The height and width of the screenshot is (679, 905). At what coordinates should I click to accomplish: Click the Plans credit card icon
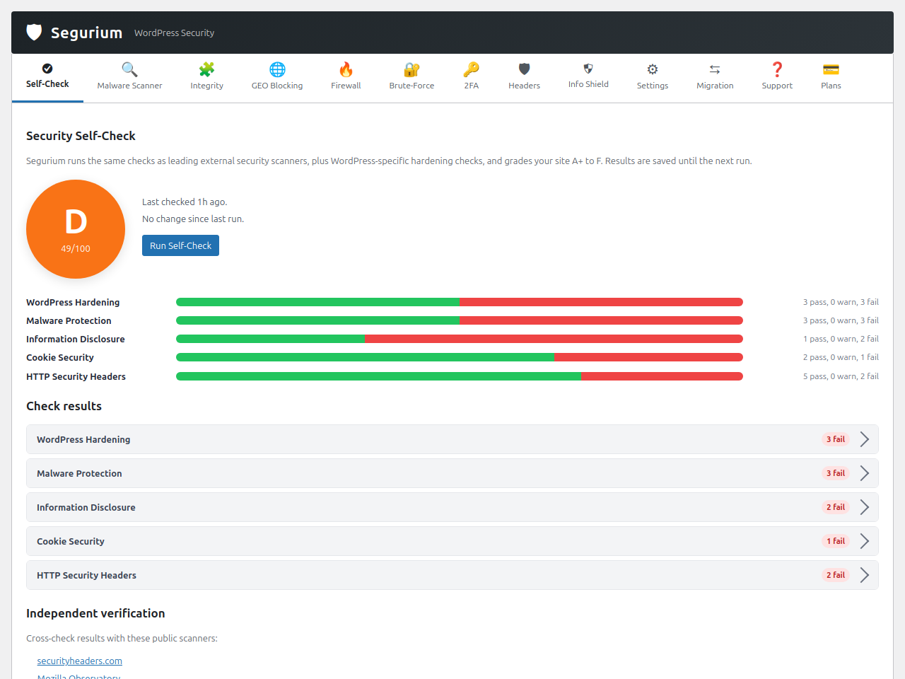[831, 69]
